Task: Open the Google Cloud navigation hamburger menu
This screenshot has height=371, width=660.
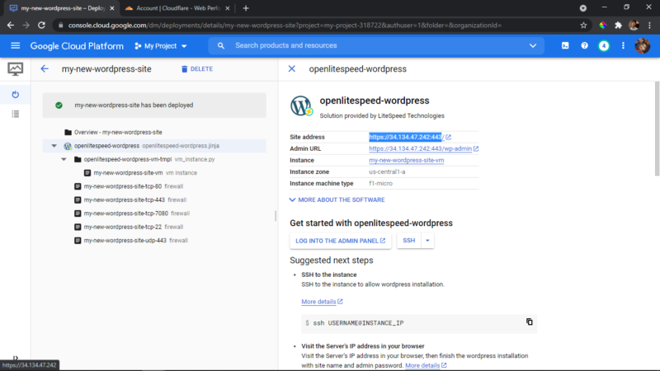Action: click(15, 45)
